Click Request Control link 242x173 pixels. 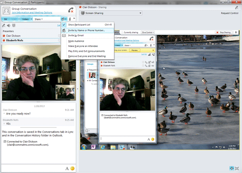(x=229, y=13)
